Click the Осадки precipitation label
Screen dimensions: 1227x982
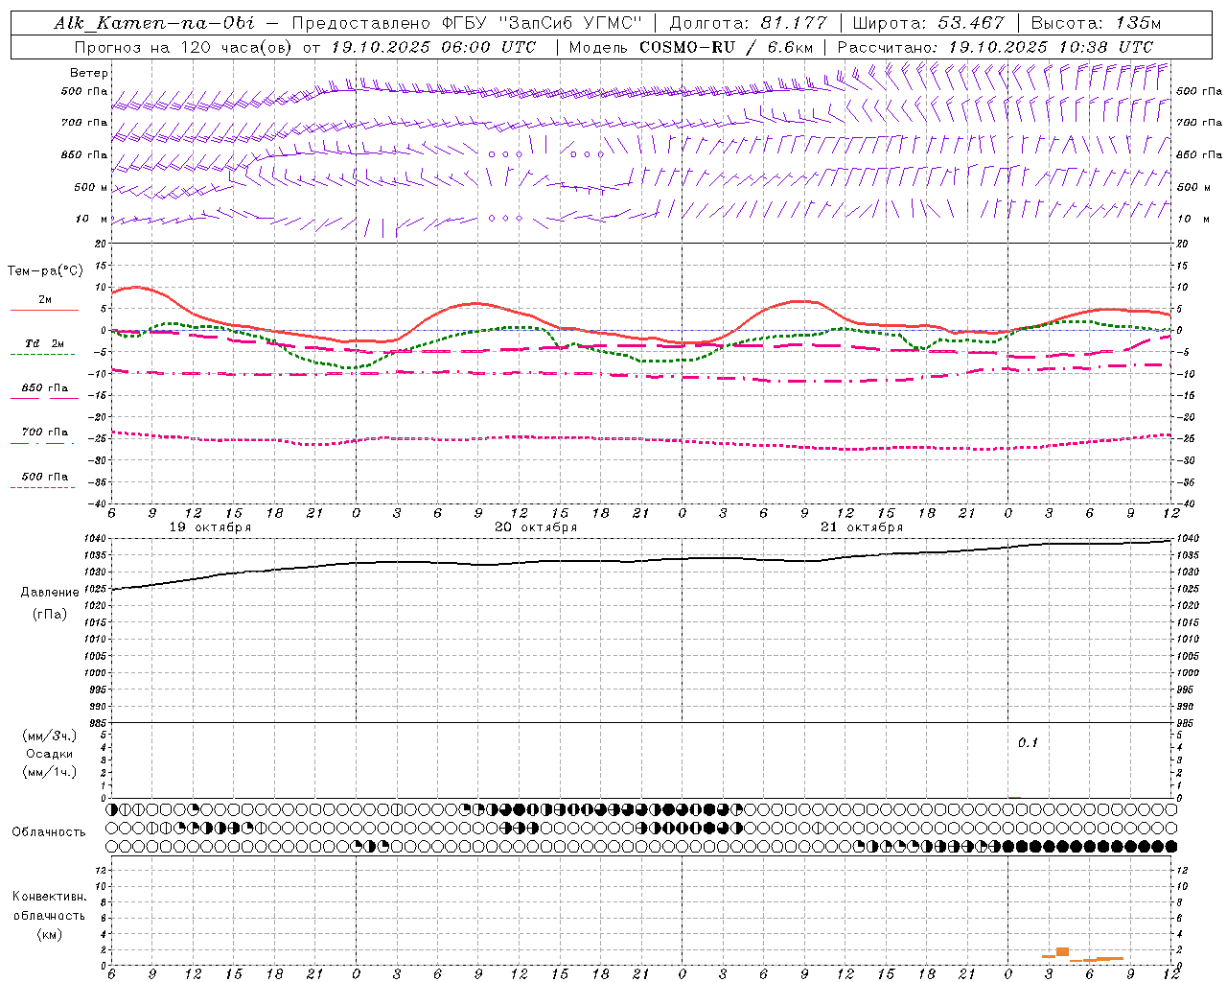point(50,754)
